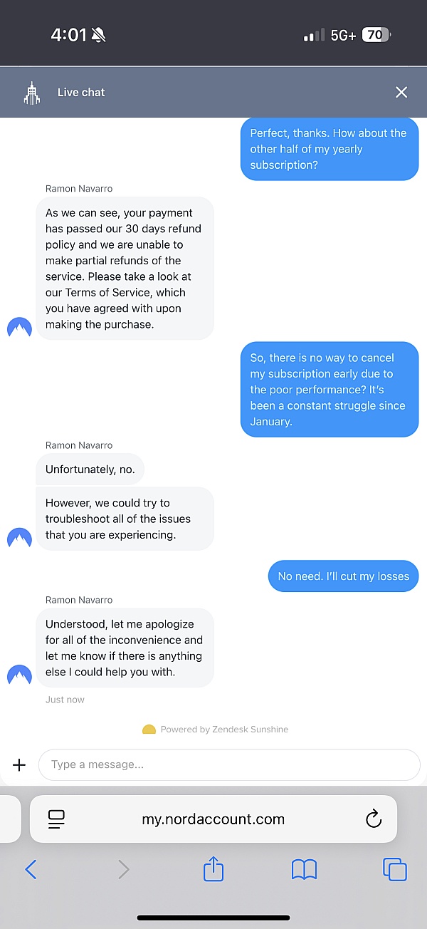Tap the "No need. I'll cut my losses" bubble

343,576
